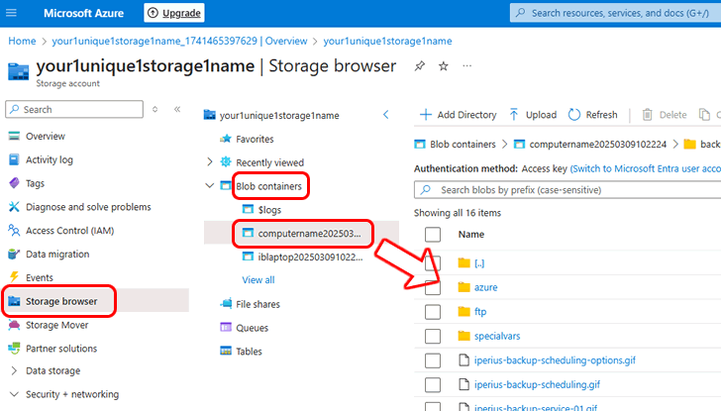Check the box for ftp folder
The width and height of the screenshot is (721, 411).
[432, 311]
